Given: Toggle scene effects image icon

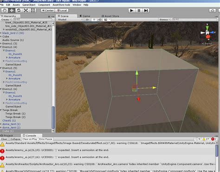Looking at the screenshot, I should tap(106, 19).
